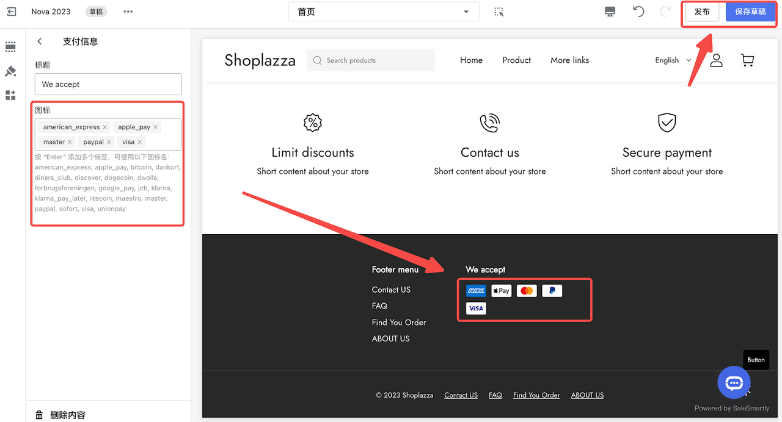Open the English language dropdown
Screen dimensions: 782x422
click(x=673, y=60)
